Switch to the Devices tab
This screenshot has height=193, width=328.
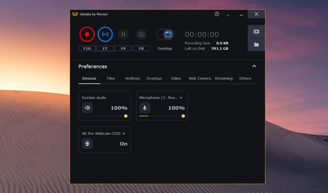89,79
